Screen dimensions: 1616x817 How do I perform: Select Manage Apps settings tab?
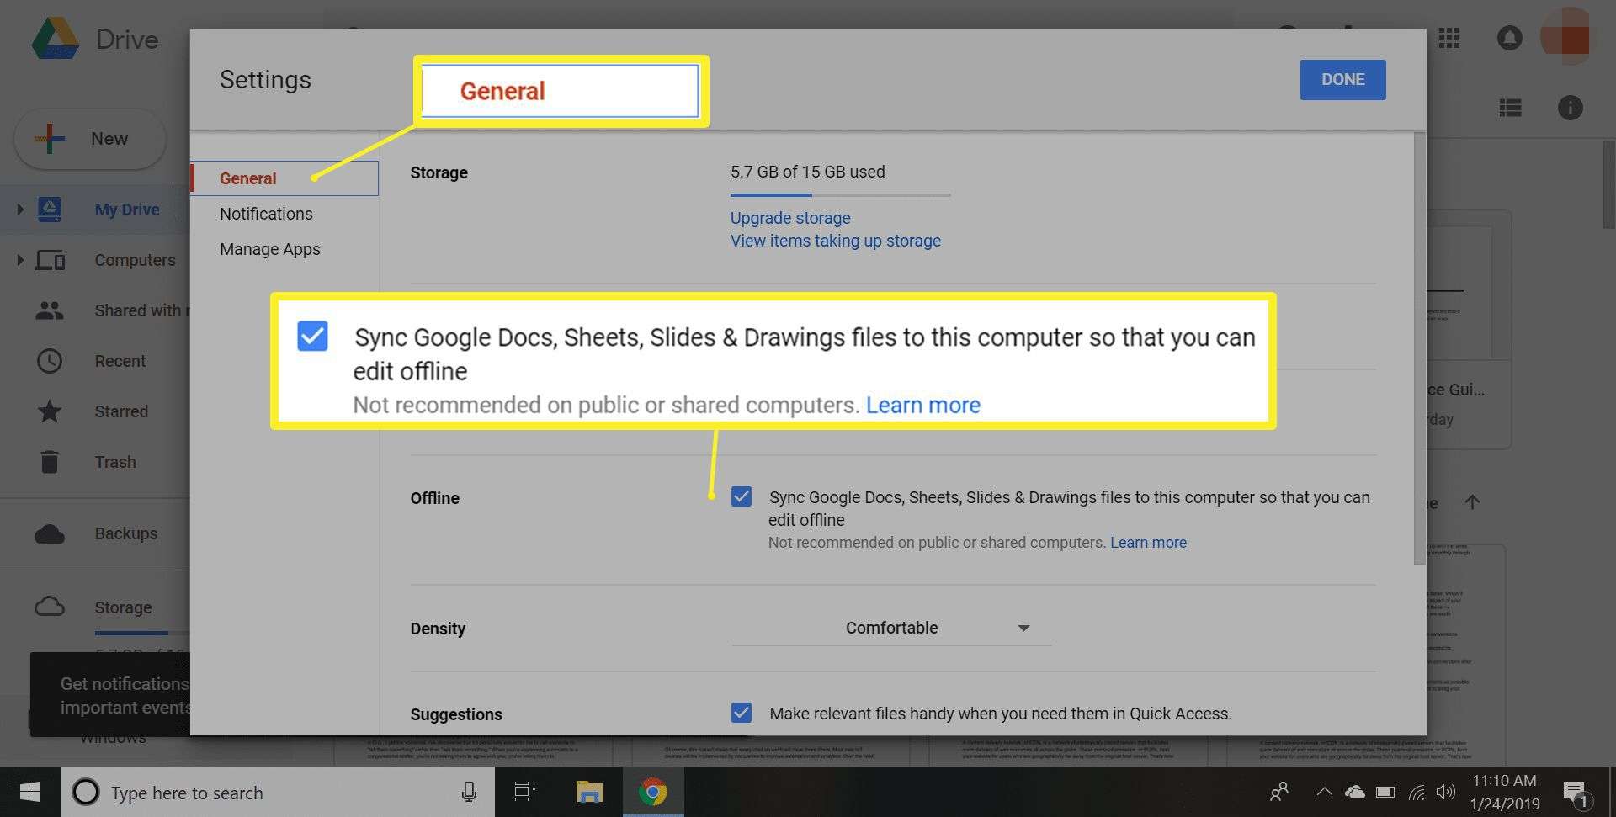point(269,249)
